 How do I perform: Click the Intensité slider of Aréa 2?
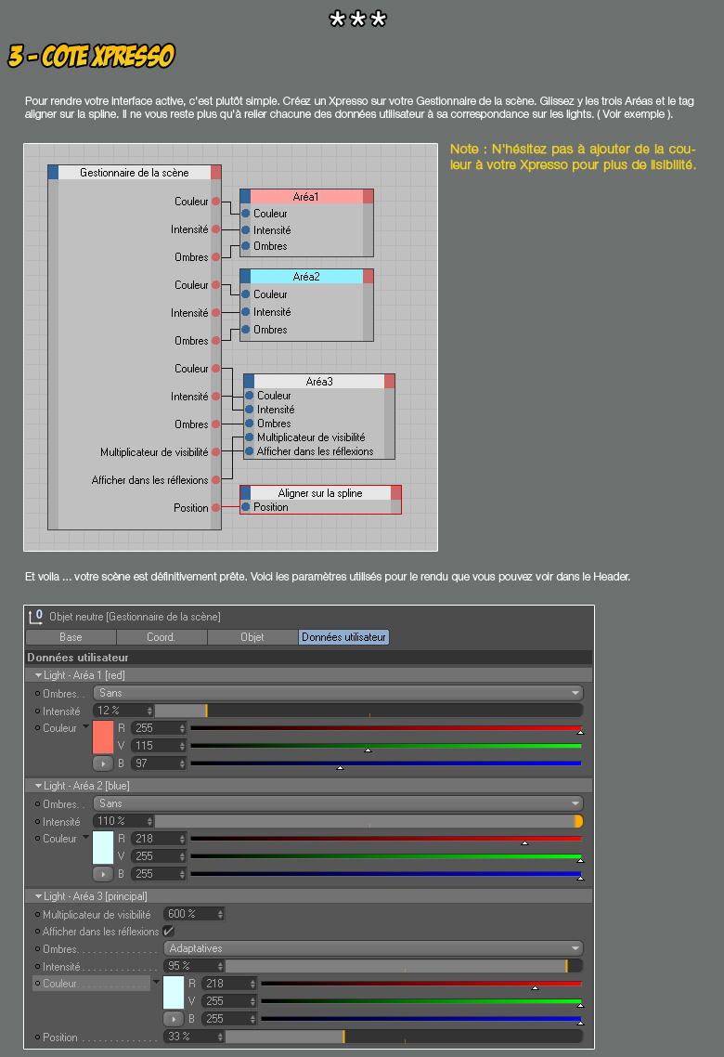click(368, 821)
